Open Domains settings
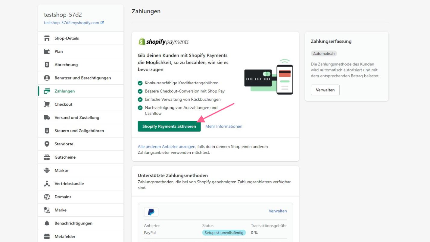This screenshot has height=242, width=430. tap(81, 197)
